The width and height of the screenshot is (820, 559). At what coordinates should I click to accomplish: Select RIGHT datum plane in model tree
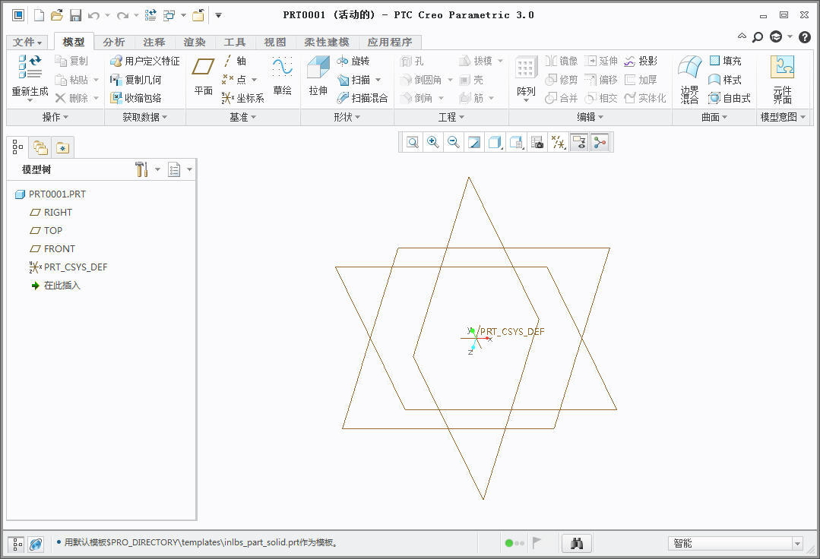tap(51, 213)
